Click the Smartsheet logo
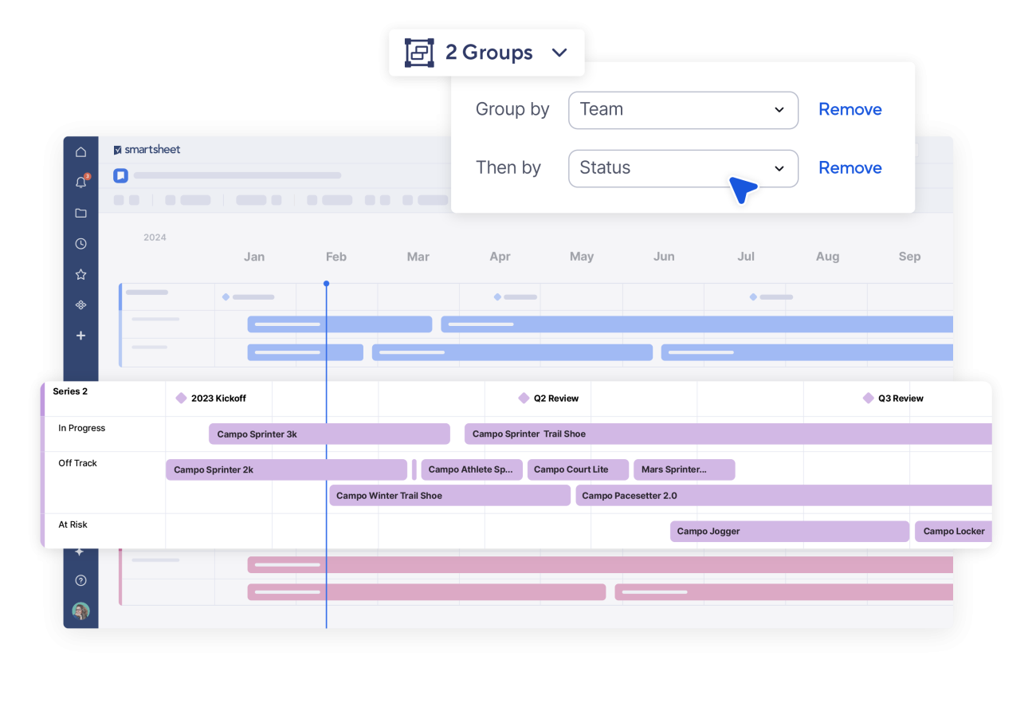Viewport: 1036px width, 703px height. pos(147,149)
